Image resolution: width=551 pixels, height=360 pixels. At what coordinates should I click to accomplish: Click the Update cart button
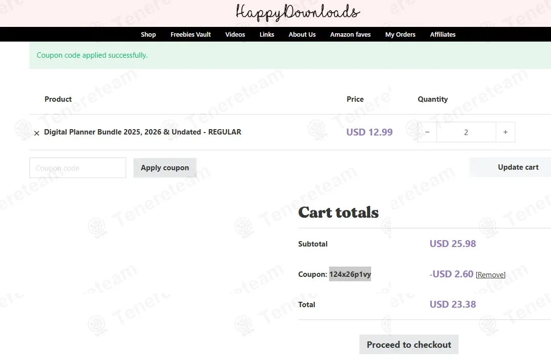tap(518, 167)
